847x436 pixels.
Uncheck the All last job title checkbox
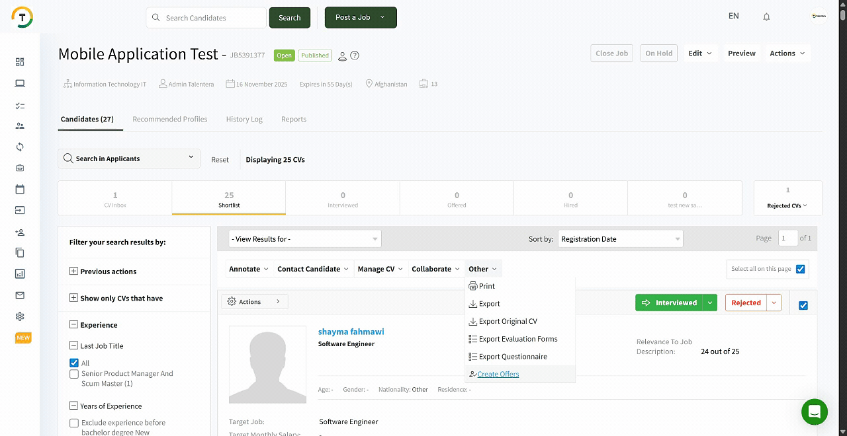pyautogui.click(x=74, y=363)
